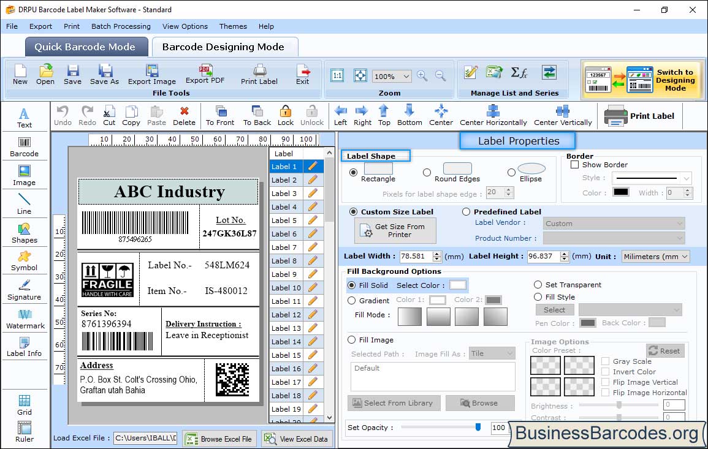The height and width of the screenshot is (449, 708).
Task: Click the Open file icon
Action: [45, 75]
